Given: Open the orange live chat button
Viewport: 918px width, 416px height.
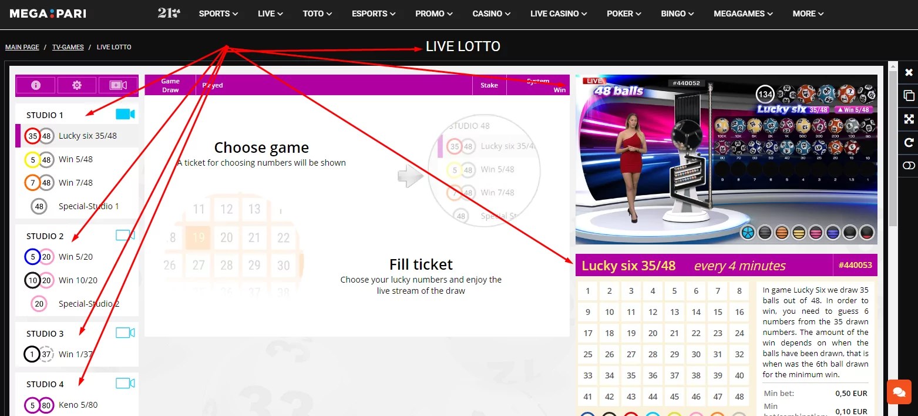Looking at the screenshot, I should 899,391.
